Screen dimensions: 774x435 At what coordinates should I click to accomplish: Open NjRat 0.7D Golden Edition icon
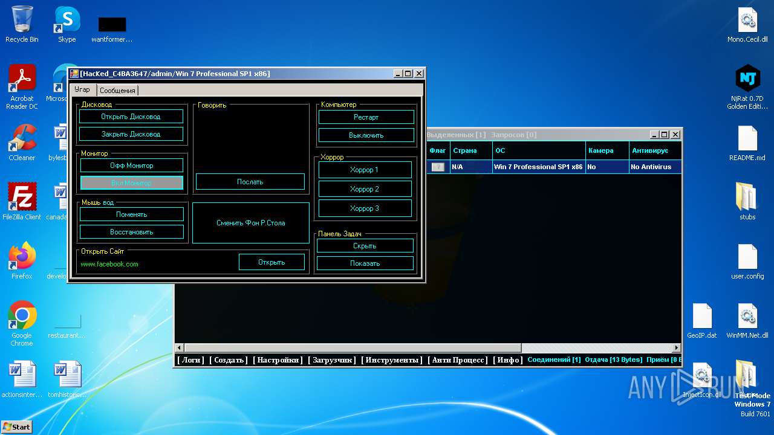pos(747,87)
